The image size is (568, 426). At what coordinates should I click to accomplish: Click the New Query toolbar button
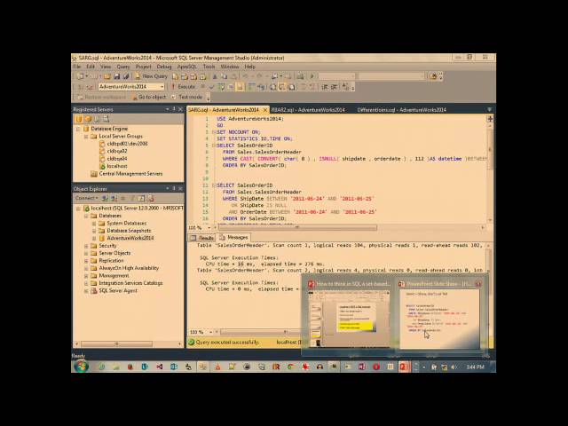[x=151, y=76]
